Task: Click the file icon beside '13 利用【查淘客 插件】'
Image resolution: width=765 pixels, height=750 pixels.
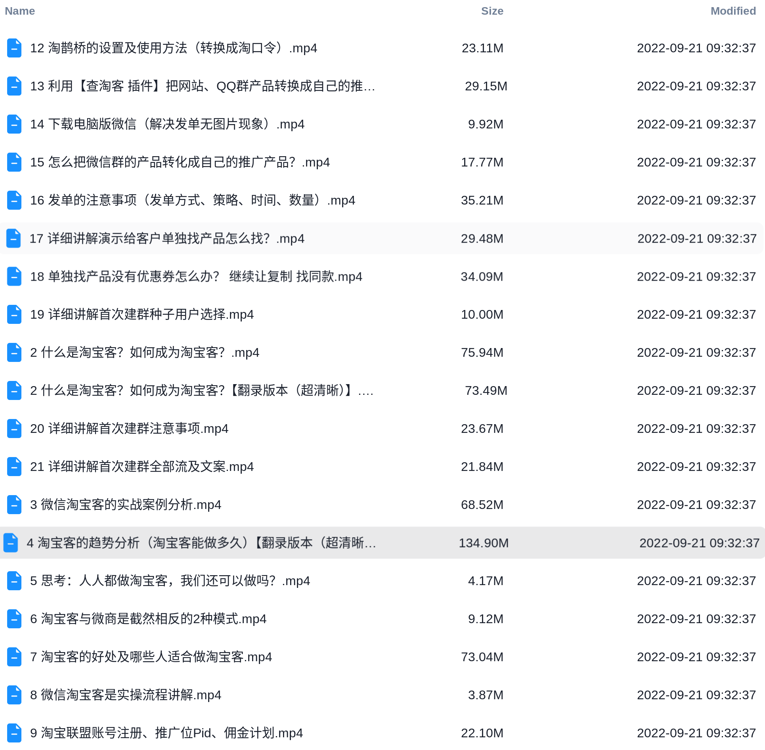Action: pyautogui.click(x=14, y=86)
